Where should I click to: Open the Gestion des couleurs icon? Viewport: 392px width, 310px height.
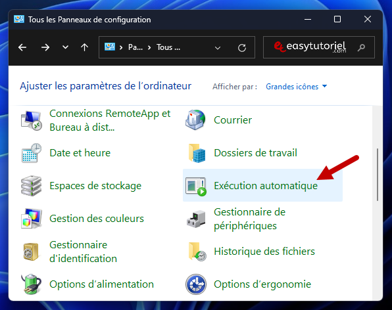[32, 219]
